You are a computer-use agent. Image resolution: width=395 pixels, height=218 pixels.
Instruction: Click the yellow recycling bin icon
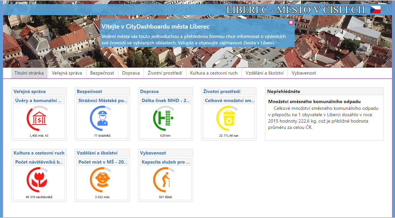pos(229,118)
